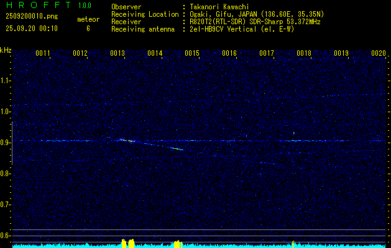Click time marker 0011
The image size is (391, 248).
tap(43, 53)
